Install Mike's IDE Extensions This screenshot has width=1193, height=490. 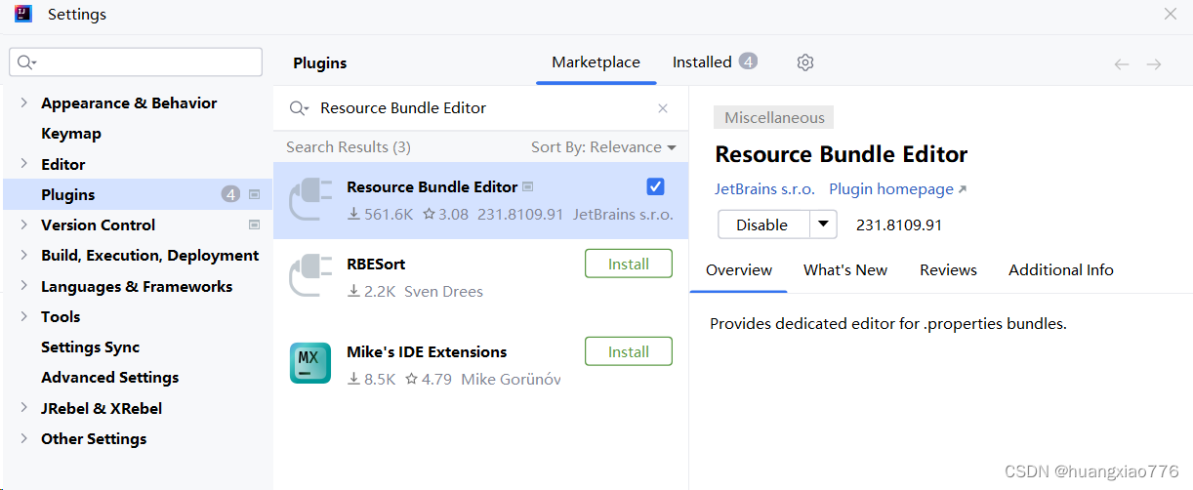(x=629, y=352)
